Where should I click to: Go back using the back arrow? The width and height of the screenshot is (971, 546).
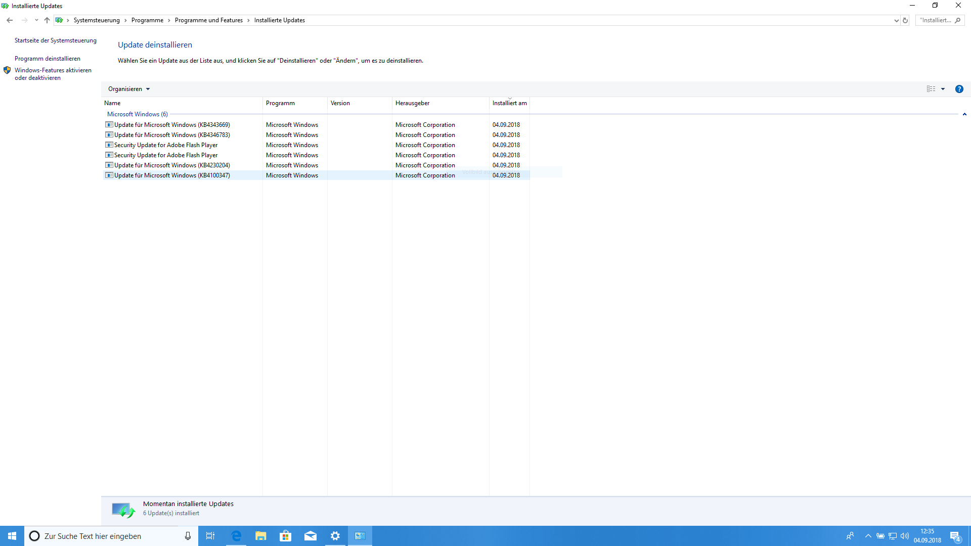[10, 20]
